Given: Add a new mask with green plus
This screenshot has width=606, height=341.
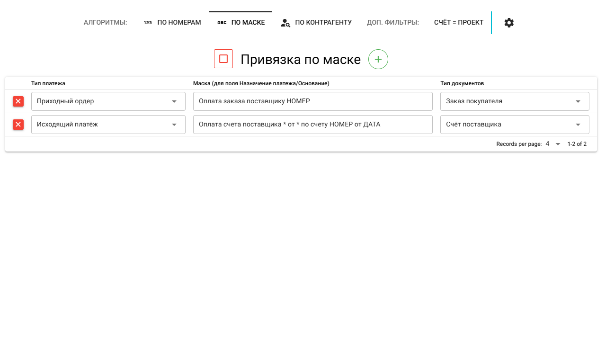Looking at the screenshot, I should point(378,59).
